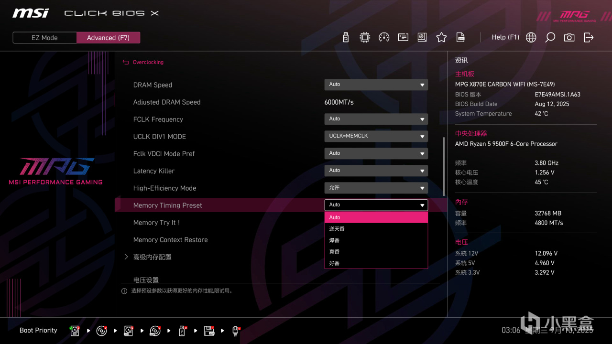Viewport: 612px width, 344px height.
Task: Choose the 爆香 preset option
Action: coord(376,240)
